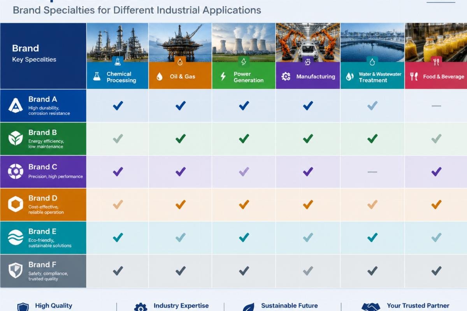This screenshot has width=467, height=311.
Task: Click Brand B's Power Generation checkmark
Action: tap(244, 138)
